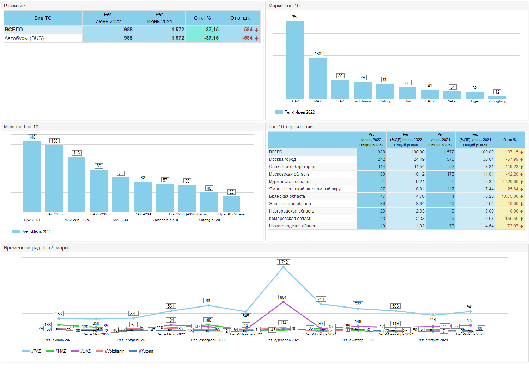Click green up arrow in Новгородская область row

coord(522,211)
